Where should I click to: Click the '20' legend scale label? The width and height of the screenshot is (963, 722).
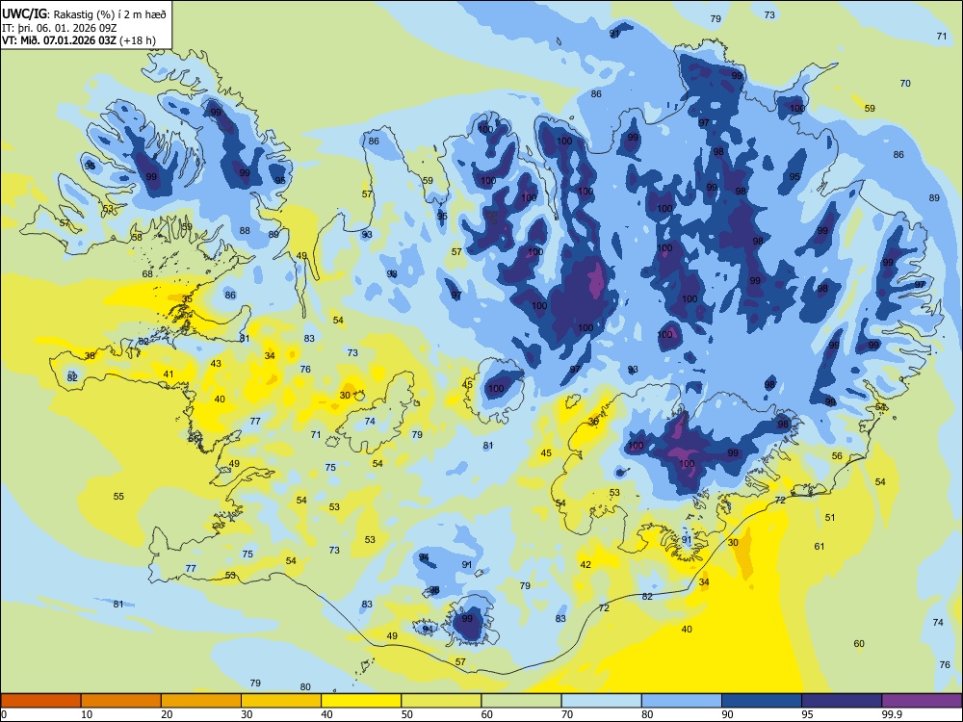167,714
